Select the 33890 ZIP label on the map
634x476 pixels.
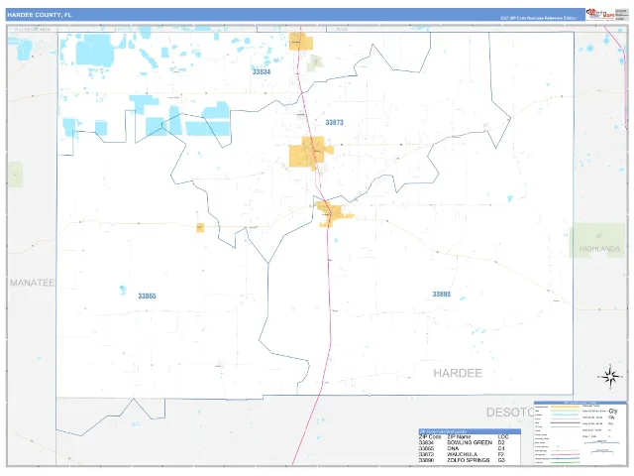click(x=441, y=295)
